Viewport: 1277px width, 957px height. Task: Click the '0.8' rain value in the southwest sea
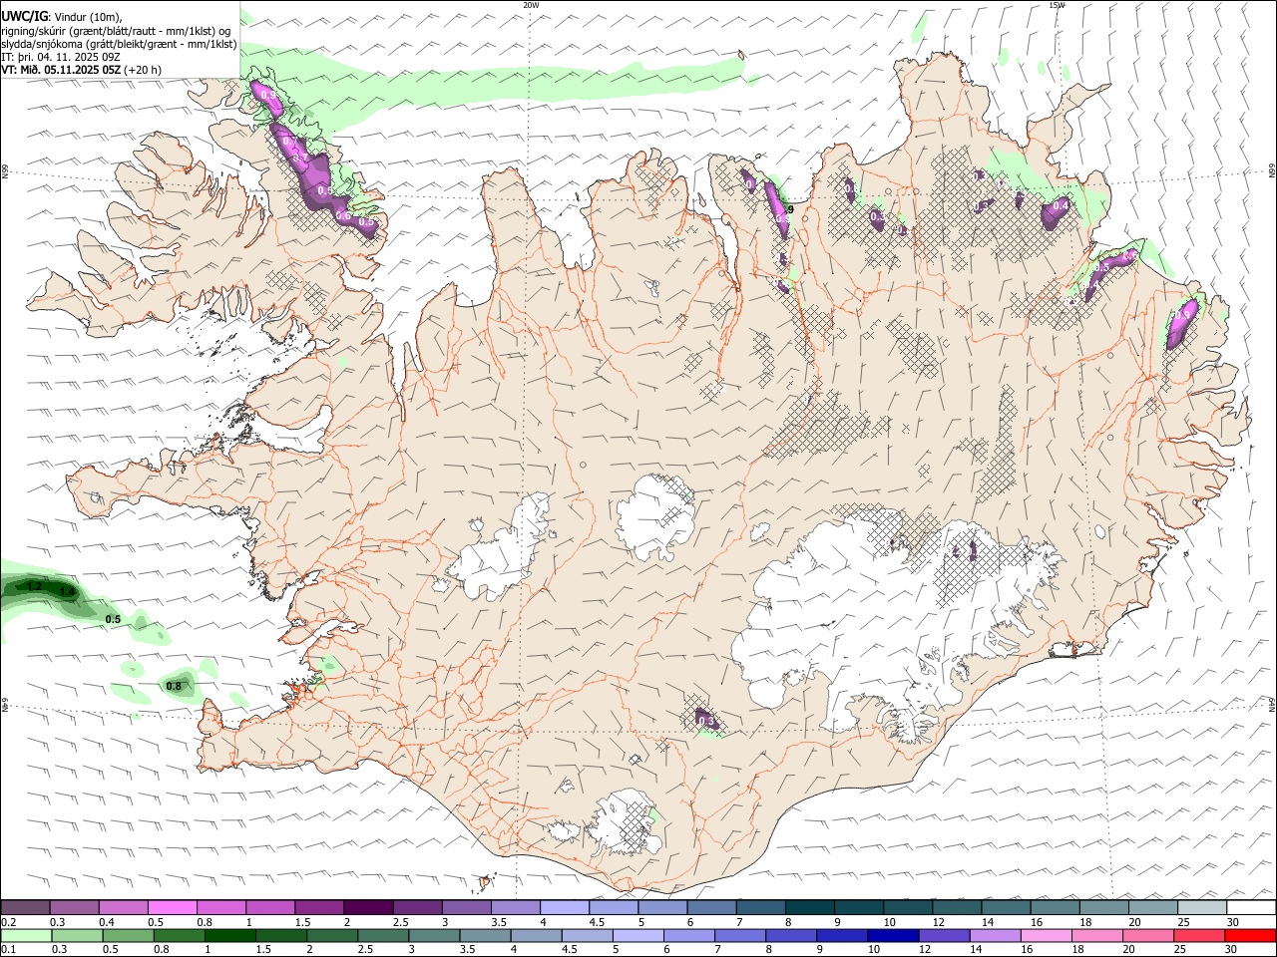coord(174,686)
